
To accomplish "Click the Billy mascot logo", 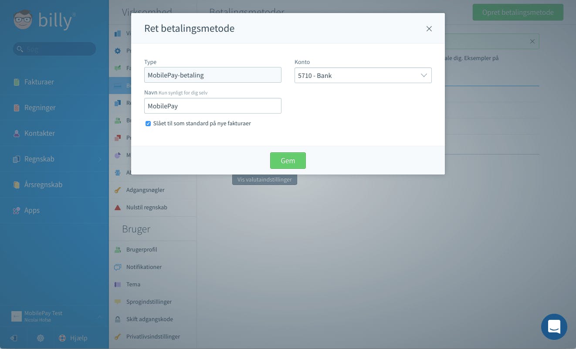I will point(23,20).
